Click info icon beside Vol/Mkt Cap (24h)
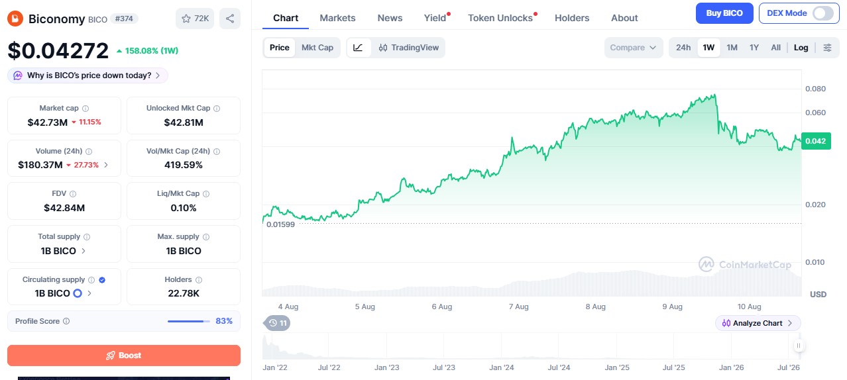Screen dimensions: 847x380 [x=218, y=151]
